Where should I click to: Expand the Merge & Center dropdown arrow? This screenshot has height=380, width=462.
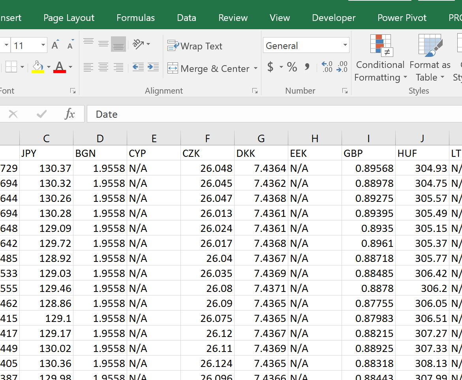point(256,68)
